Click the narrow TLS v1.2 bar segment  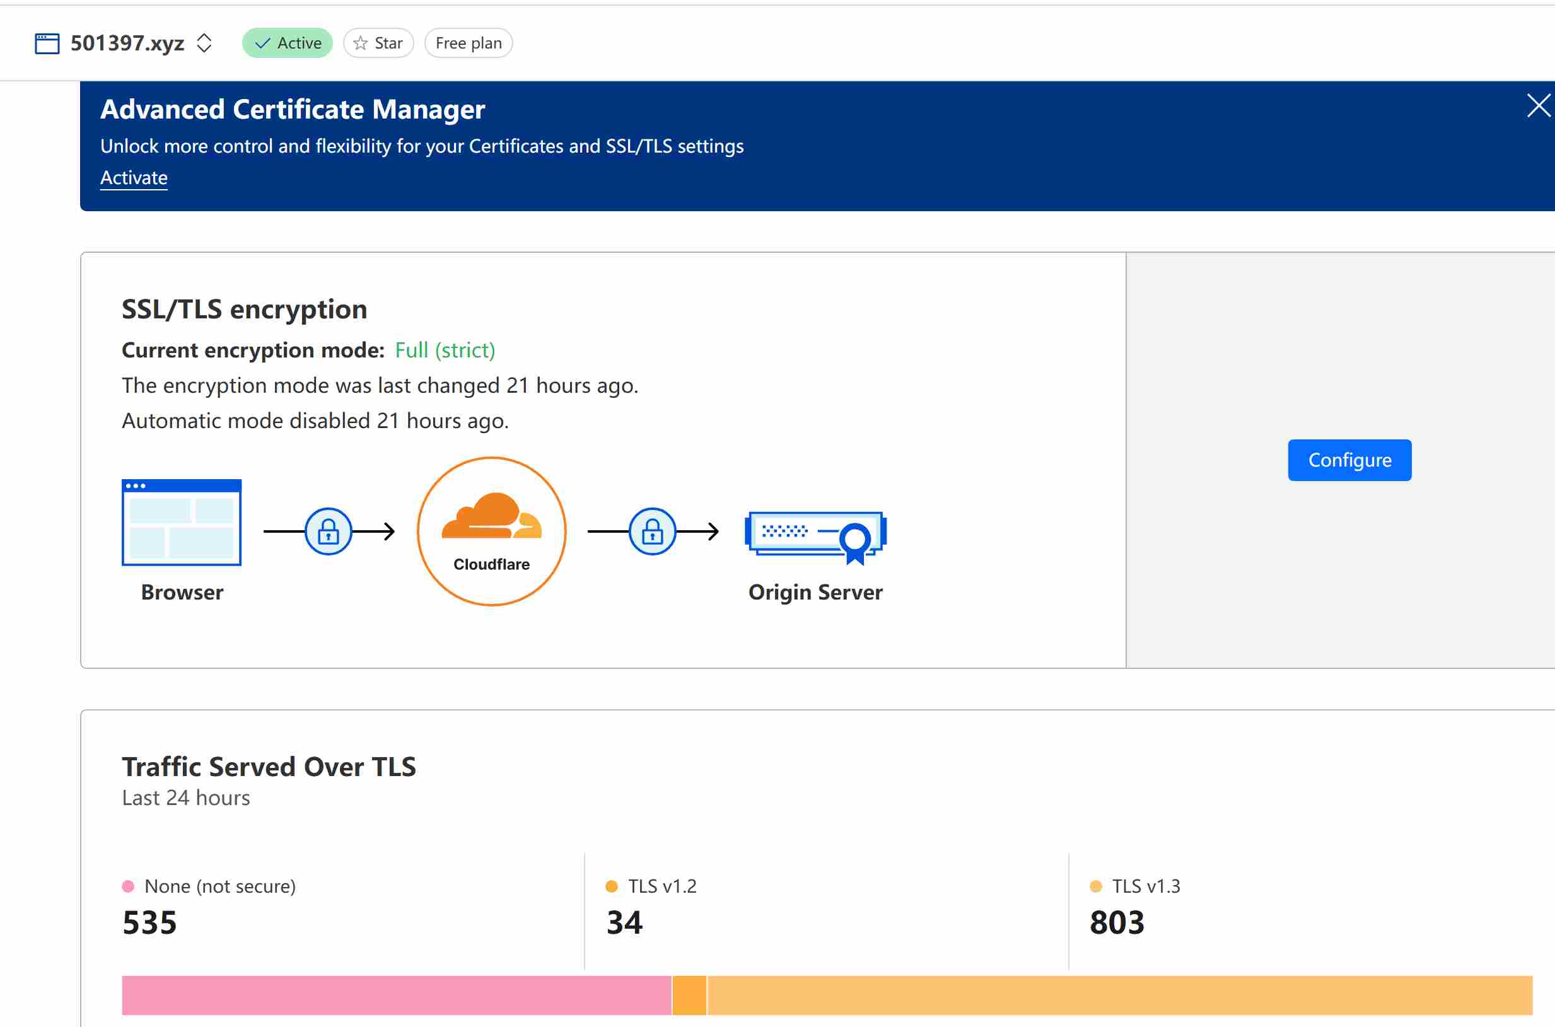pyautogui.click(x=690, y=995)
